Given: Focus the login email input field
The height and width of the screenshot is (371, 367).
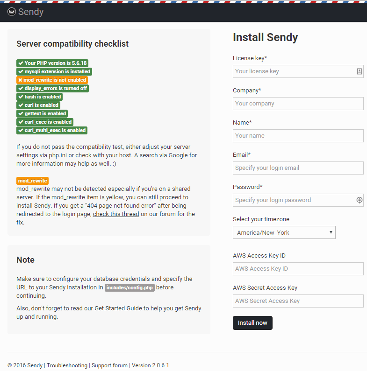Looking at the screenshot, I should pos(298,168).
